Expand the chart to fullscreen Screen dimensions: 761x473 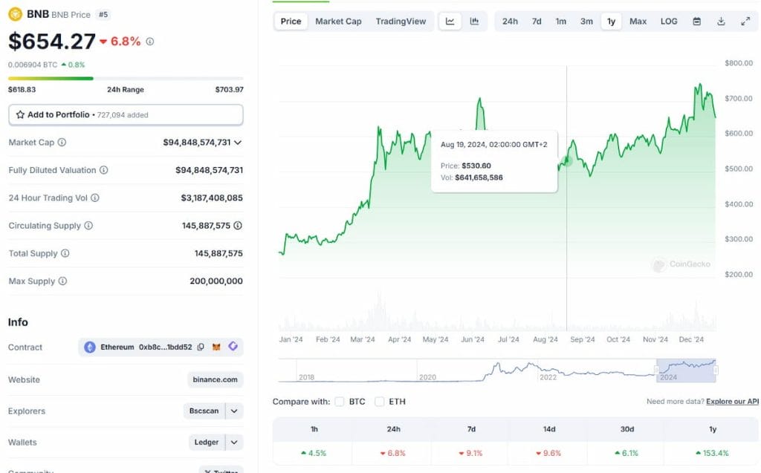(745, 21)
